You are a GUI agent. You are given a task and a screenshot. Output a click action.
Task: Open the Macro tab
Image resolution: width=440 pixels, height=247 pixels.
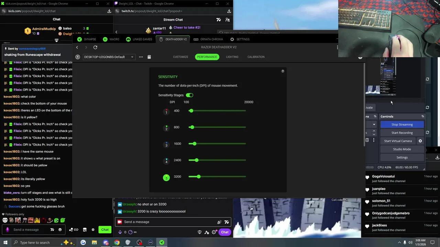(x=111, y=39)
